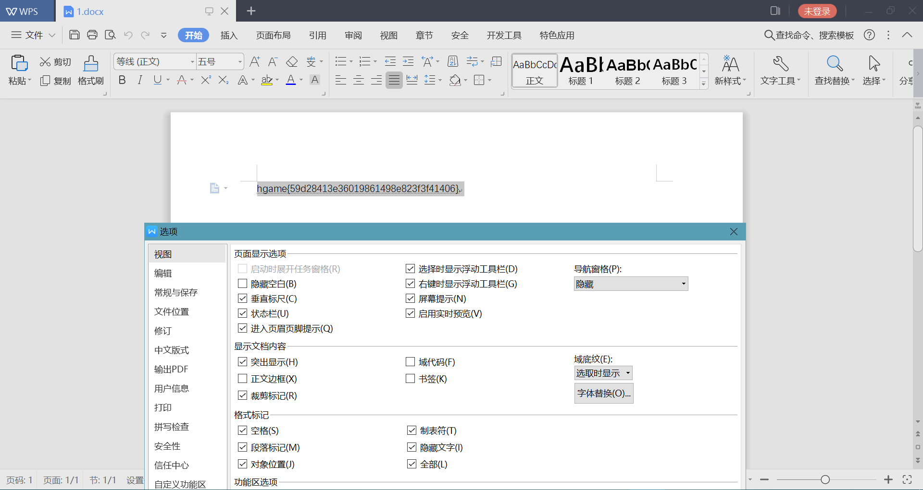923x490 pixels.
Task: Switch to 插入 ribbon tab
Action: (229, 35)
